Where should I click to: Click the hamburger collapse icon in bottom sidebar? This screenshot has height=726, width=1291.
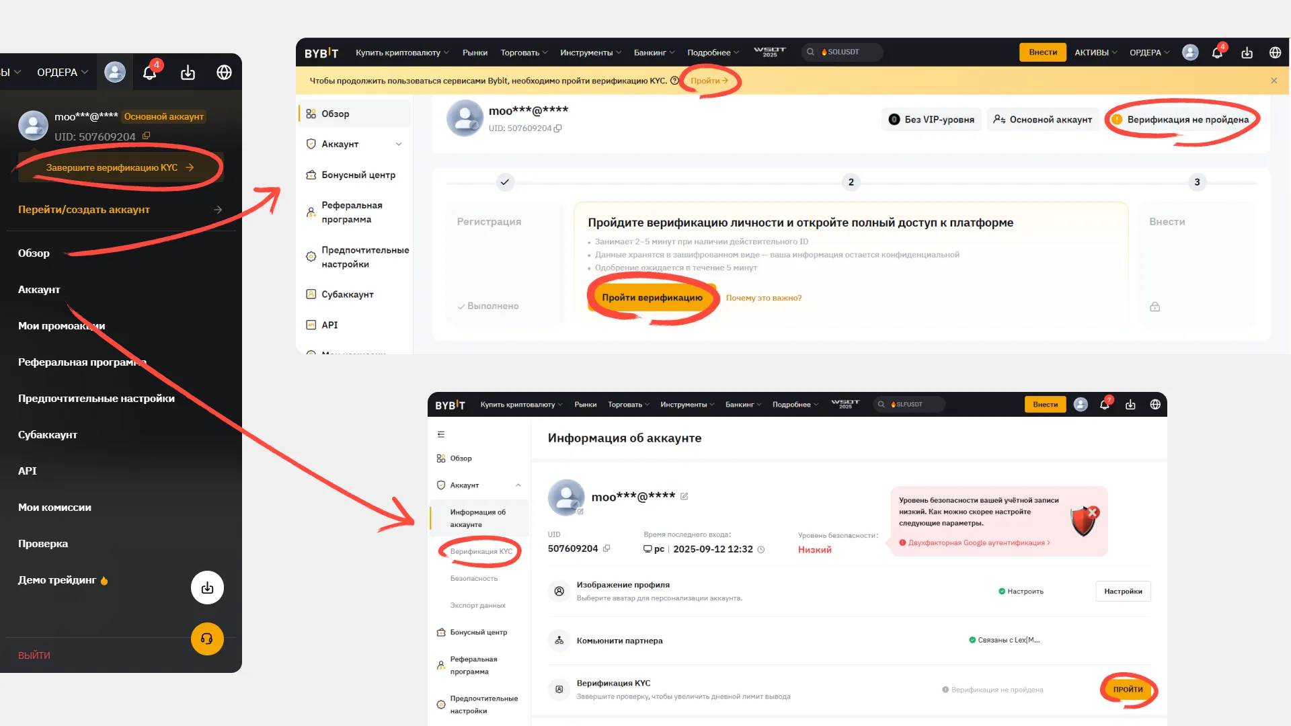[x=441, y=434]
